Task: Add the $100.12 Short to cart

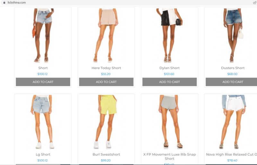Action: tap(43, 82)
